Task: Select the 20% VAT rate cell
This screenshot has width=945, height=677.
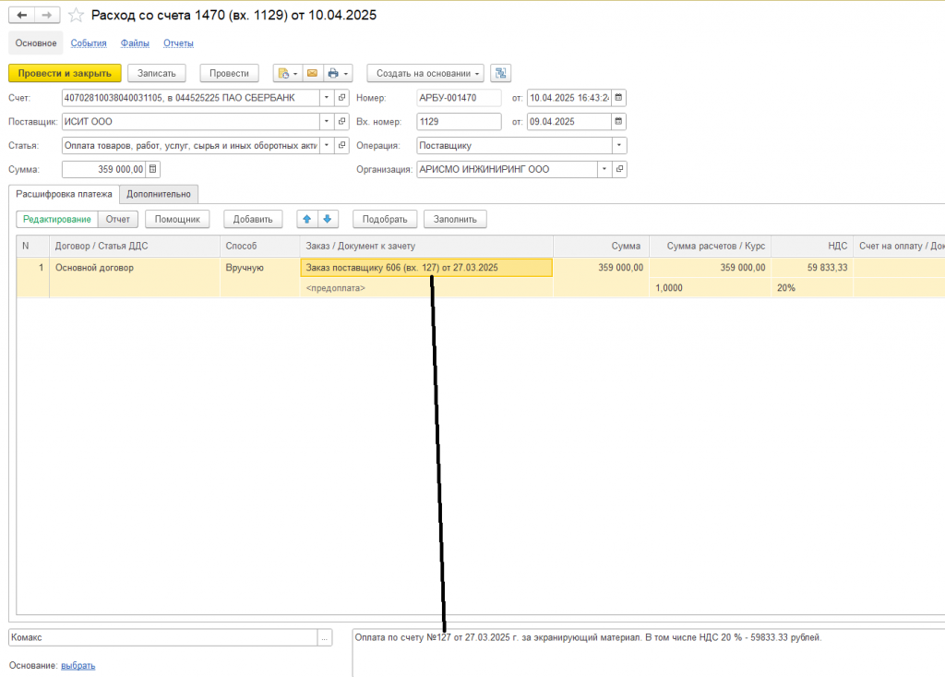Action: (812, 288)
